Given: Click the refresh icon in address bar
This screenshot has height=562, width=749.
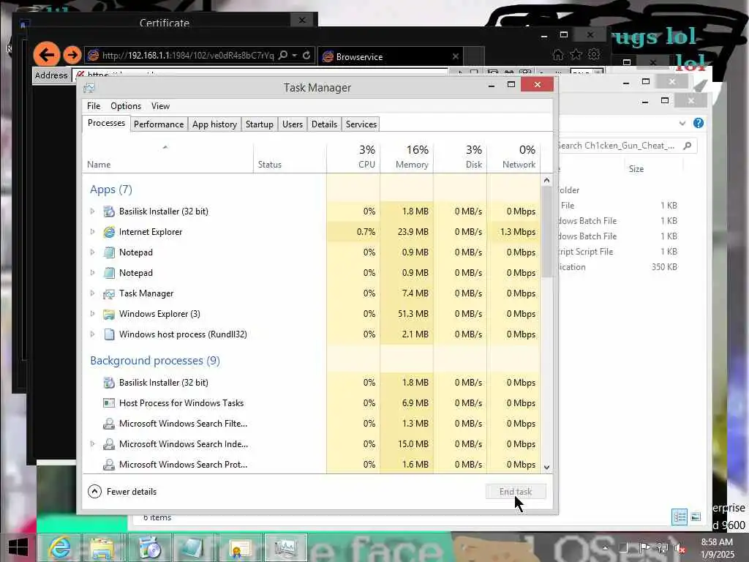Looking at the screenshot, I should pyautogui.click(x=306, y=56).
